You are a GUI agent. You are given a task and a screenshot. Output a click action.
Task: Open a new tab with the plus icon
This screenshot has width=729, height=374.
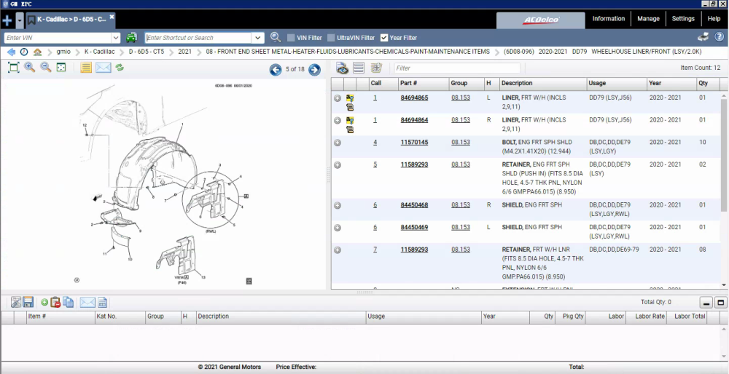pos(7,20)
